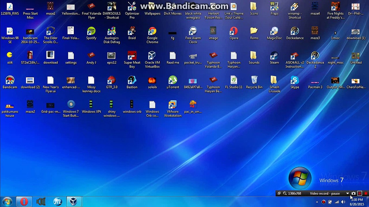The image size is (369, 207).
Task: Select the Smash Crusade folder
Action: coord(274,84)
